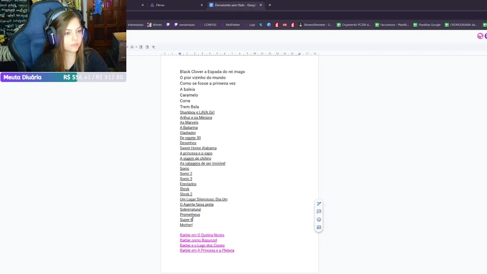Click the Meuta Diuária donation goal bar

tap(63, 77)
